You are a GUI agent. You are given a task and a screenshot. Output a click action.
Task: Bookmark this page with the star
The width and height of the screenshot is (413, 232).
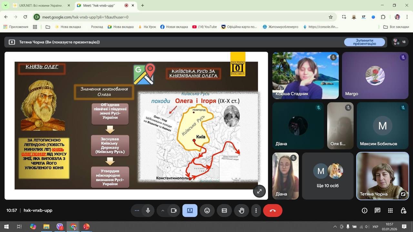click(331, 17)
